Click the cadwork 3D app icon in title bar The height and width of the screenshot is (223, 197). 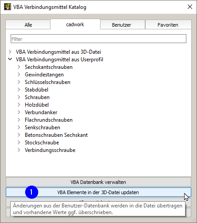(x=8, y=7)
